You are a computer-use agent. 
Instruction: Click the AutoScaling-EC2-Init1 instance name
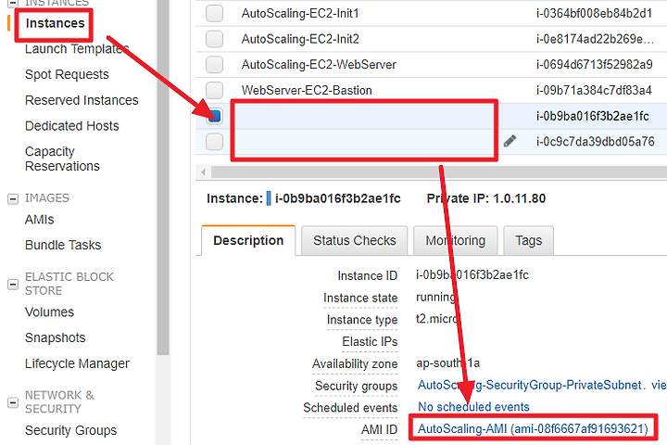tap(300, 14)
